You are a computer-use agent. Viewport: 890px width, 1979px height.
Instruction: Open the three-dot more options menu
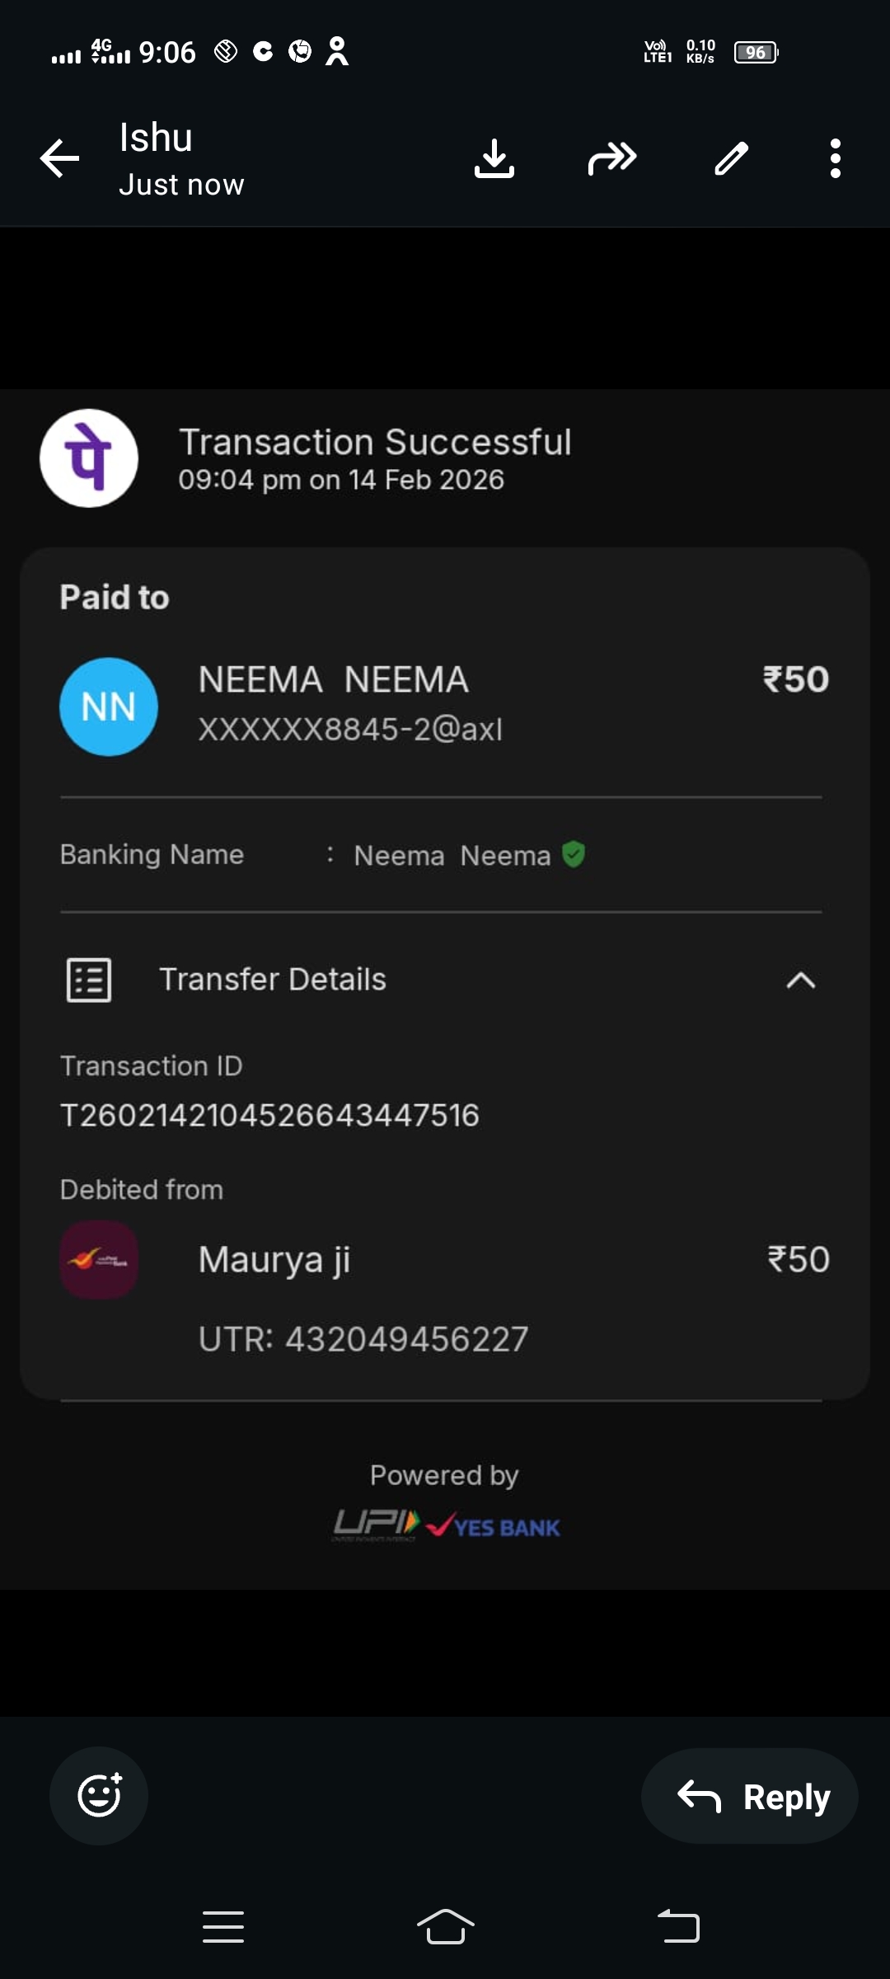tap(835, 158)
